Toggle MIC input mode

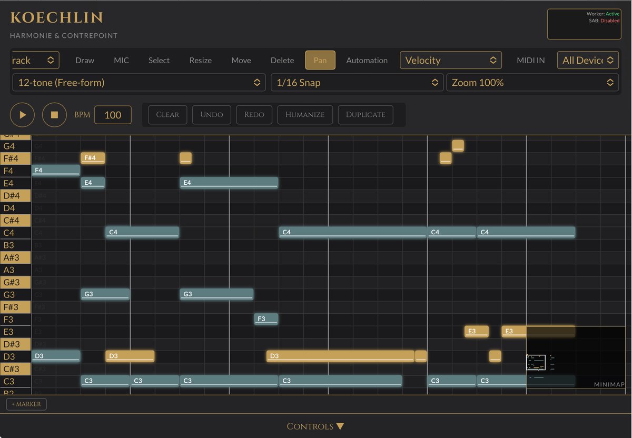click(121, 60)
